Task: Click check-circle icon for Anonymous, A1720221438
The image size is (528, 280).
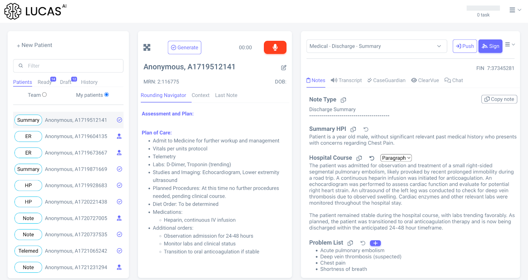Action: (x=119, y=202)
